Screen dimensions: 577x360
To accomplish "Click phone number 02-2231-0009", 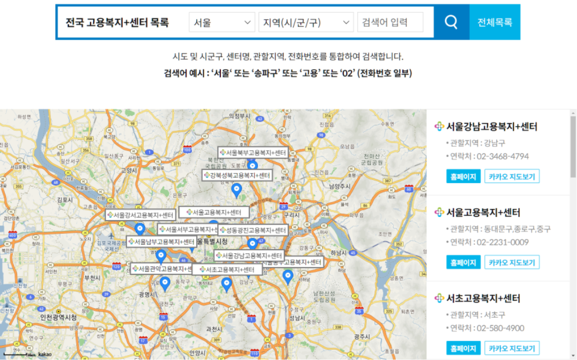I will (503, 243).
